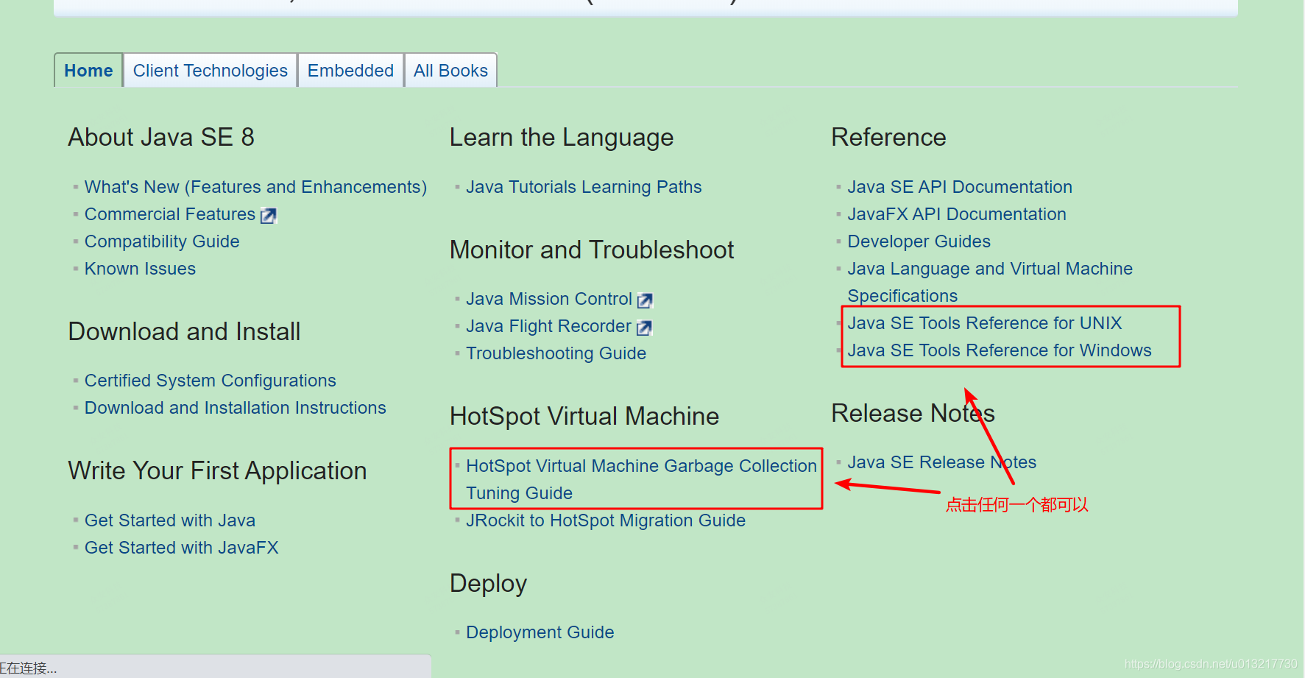Open Java SE Tools Reference for Windows
This screenshot has width=1305, height=678.
1000,350
